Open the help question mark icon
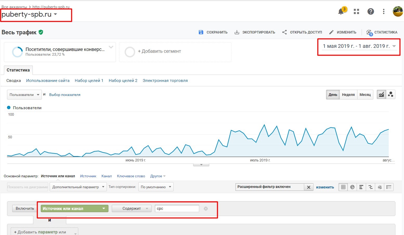Viewport: 404px width, 235px height. 370,11
